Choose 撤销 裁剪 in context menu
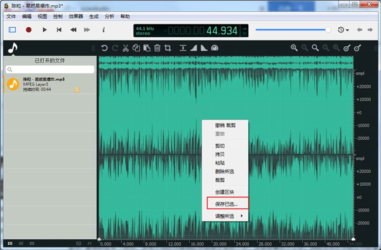 225,125
